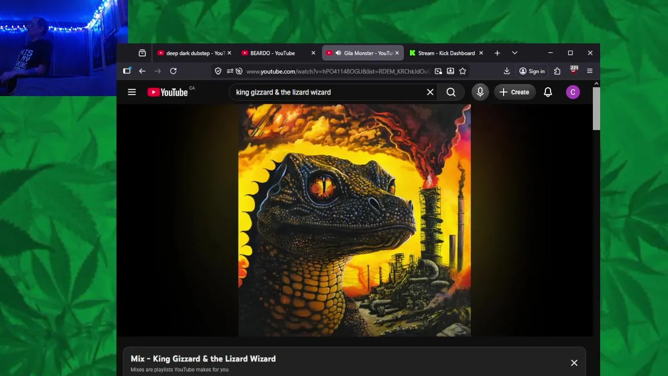
Task: Open Firefox View tab button
Action: coord(142,53)
